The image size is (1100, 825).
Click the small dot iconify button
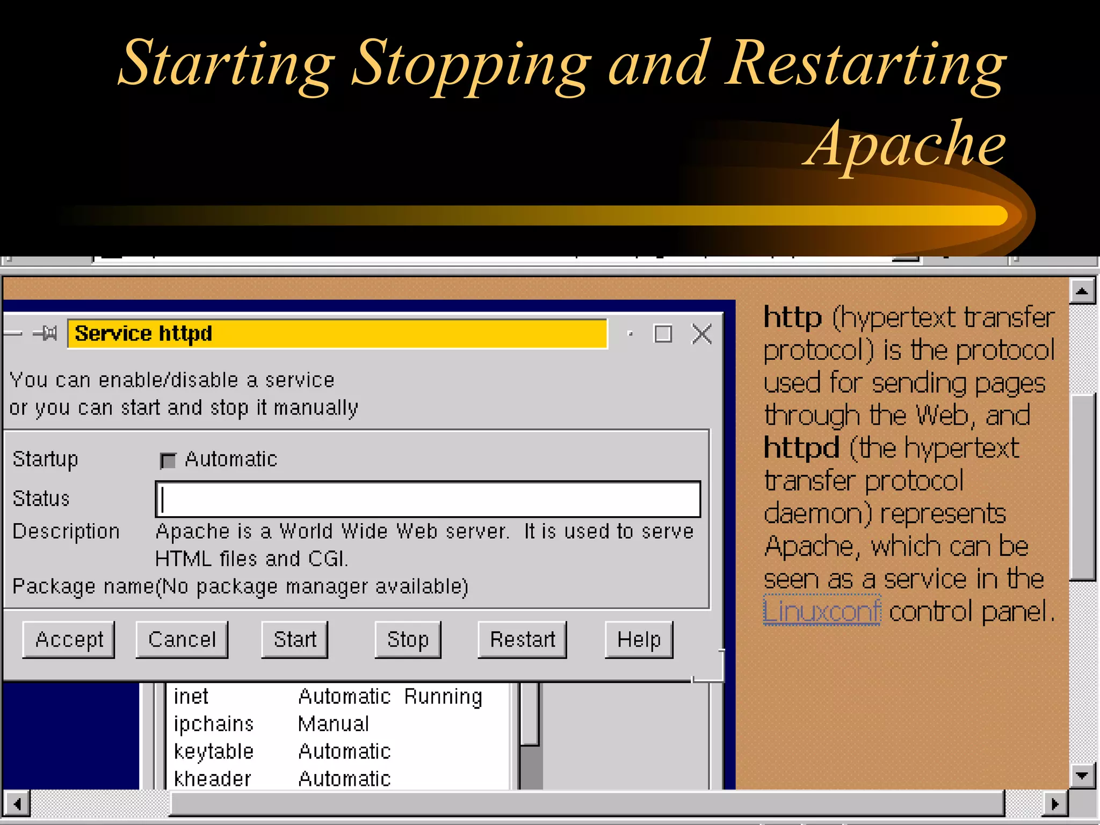click(x=631, y=334)
